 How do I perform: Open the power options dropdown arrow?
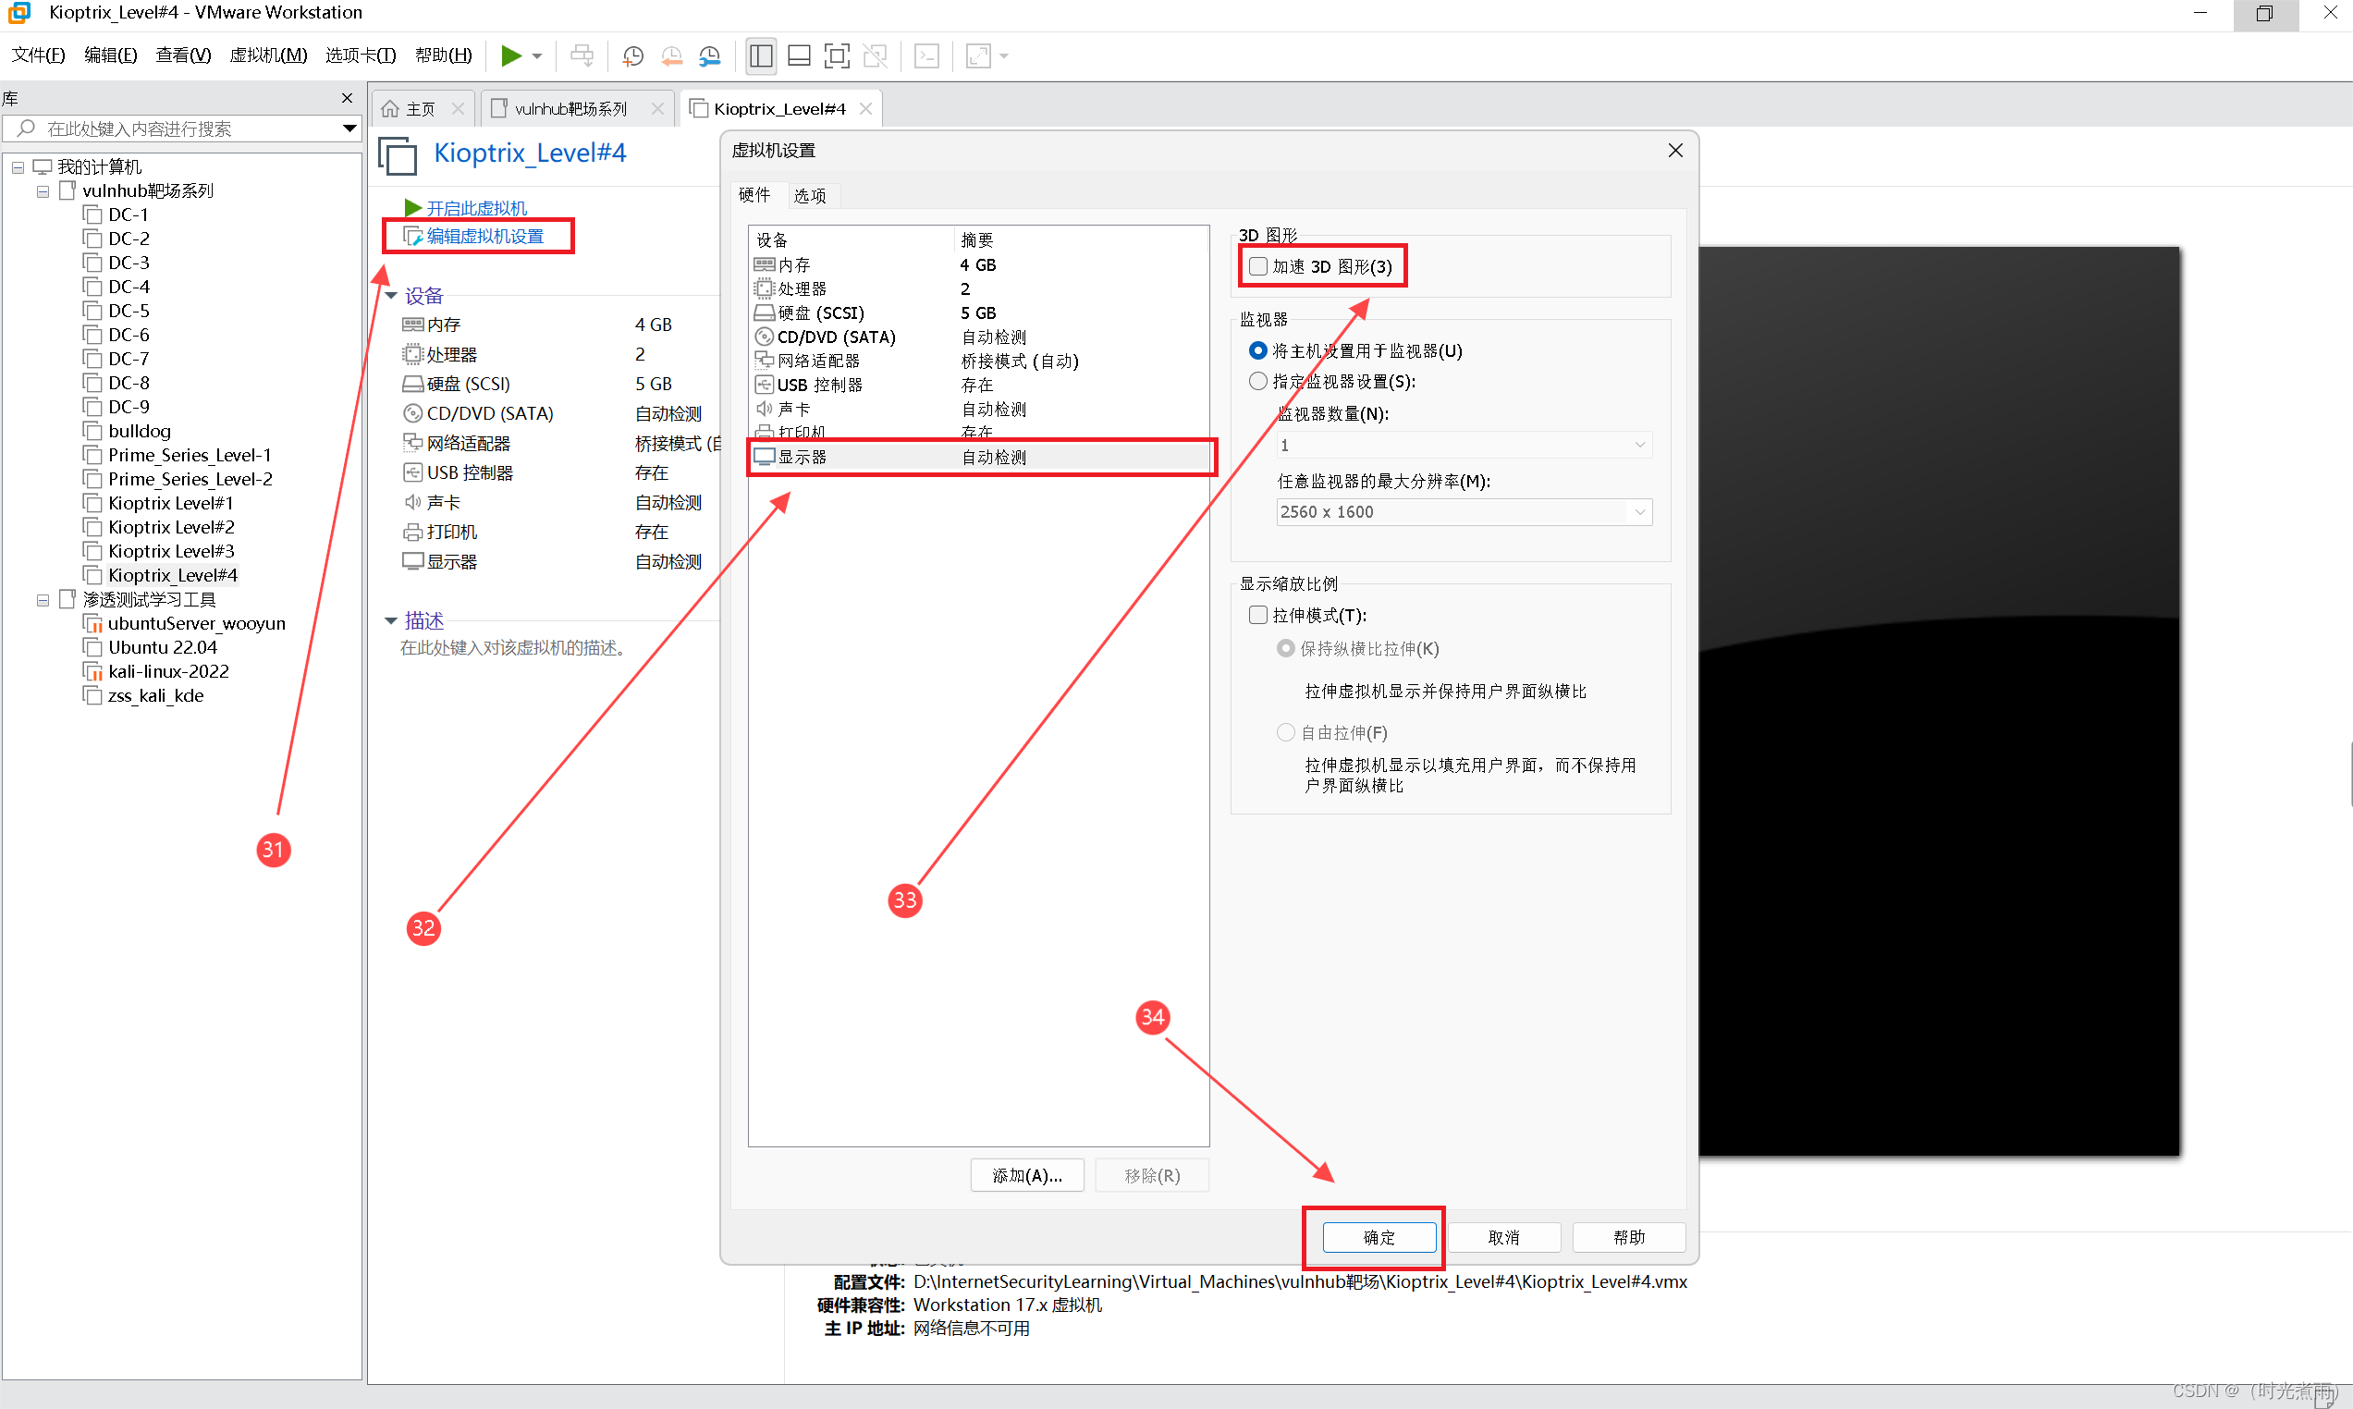point(537,56)
